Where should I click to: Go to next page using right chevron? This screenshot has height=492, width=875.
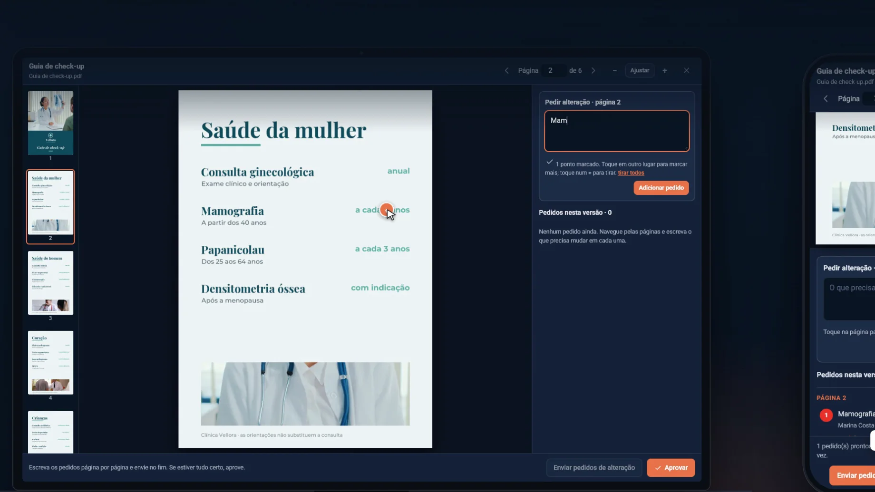pyautogui.click(x=593, y=70)
